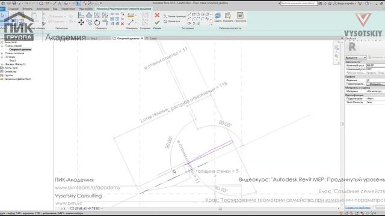The width and height of the screenshot is (385, 216).
Task: Click the green checkmark Finish edit mode
Action: pyautogui.click(x=157, y=23)
